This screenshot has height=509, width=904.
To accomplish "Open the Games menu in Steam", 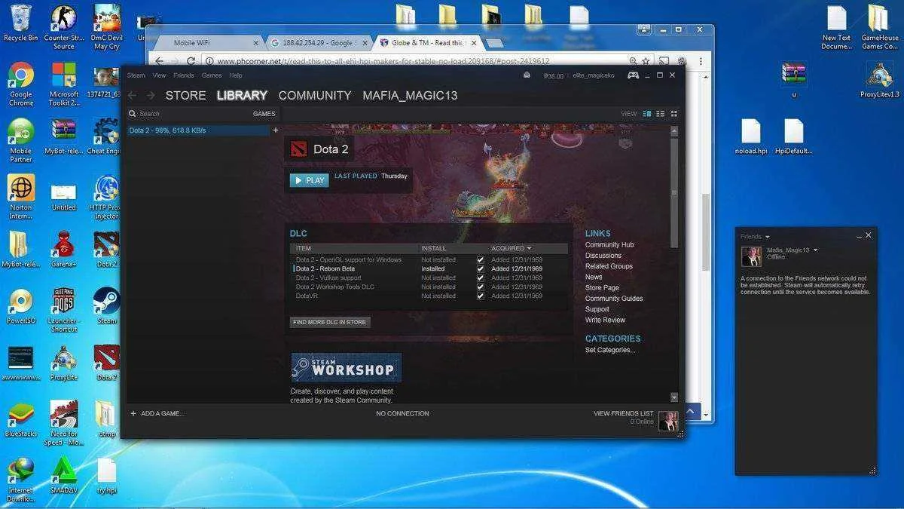I will [212, 75].
